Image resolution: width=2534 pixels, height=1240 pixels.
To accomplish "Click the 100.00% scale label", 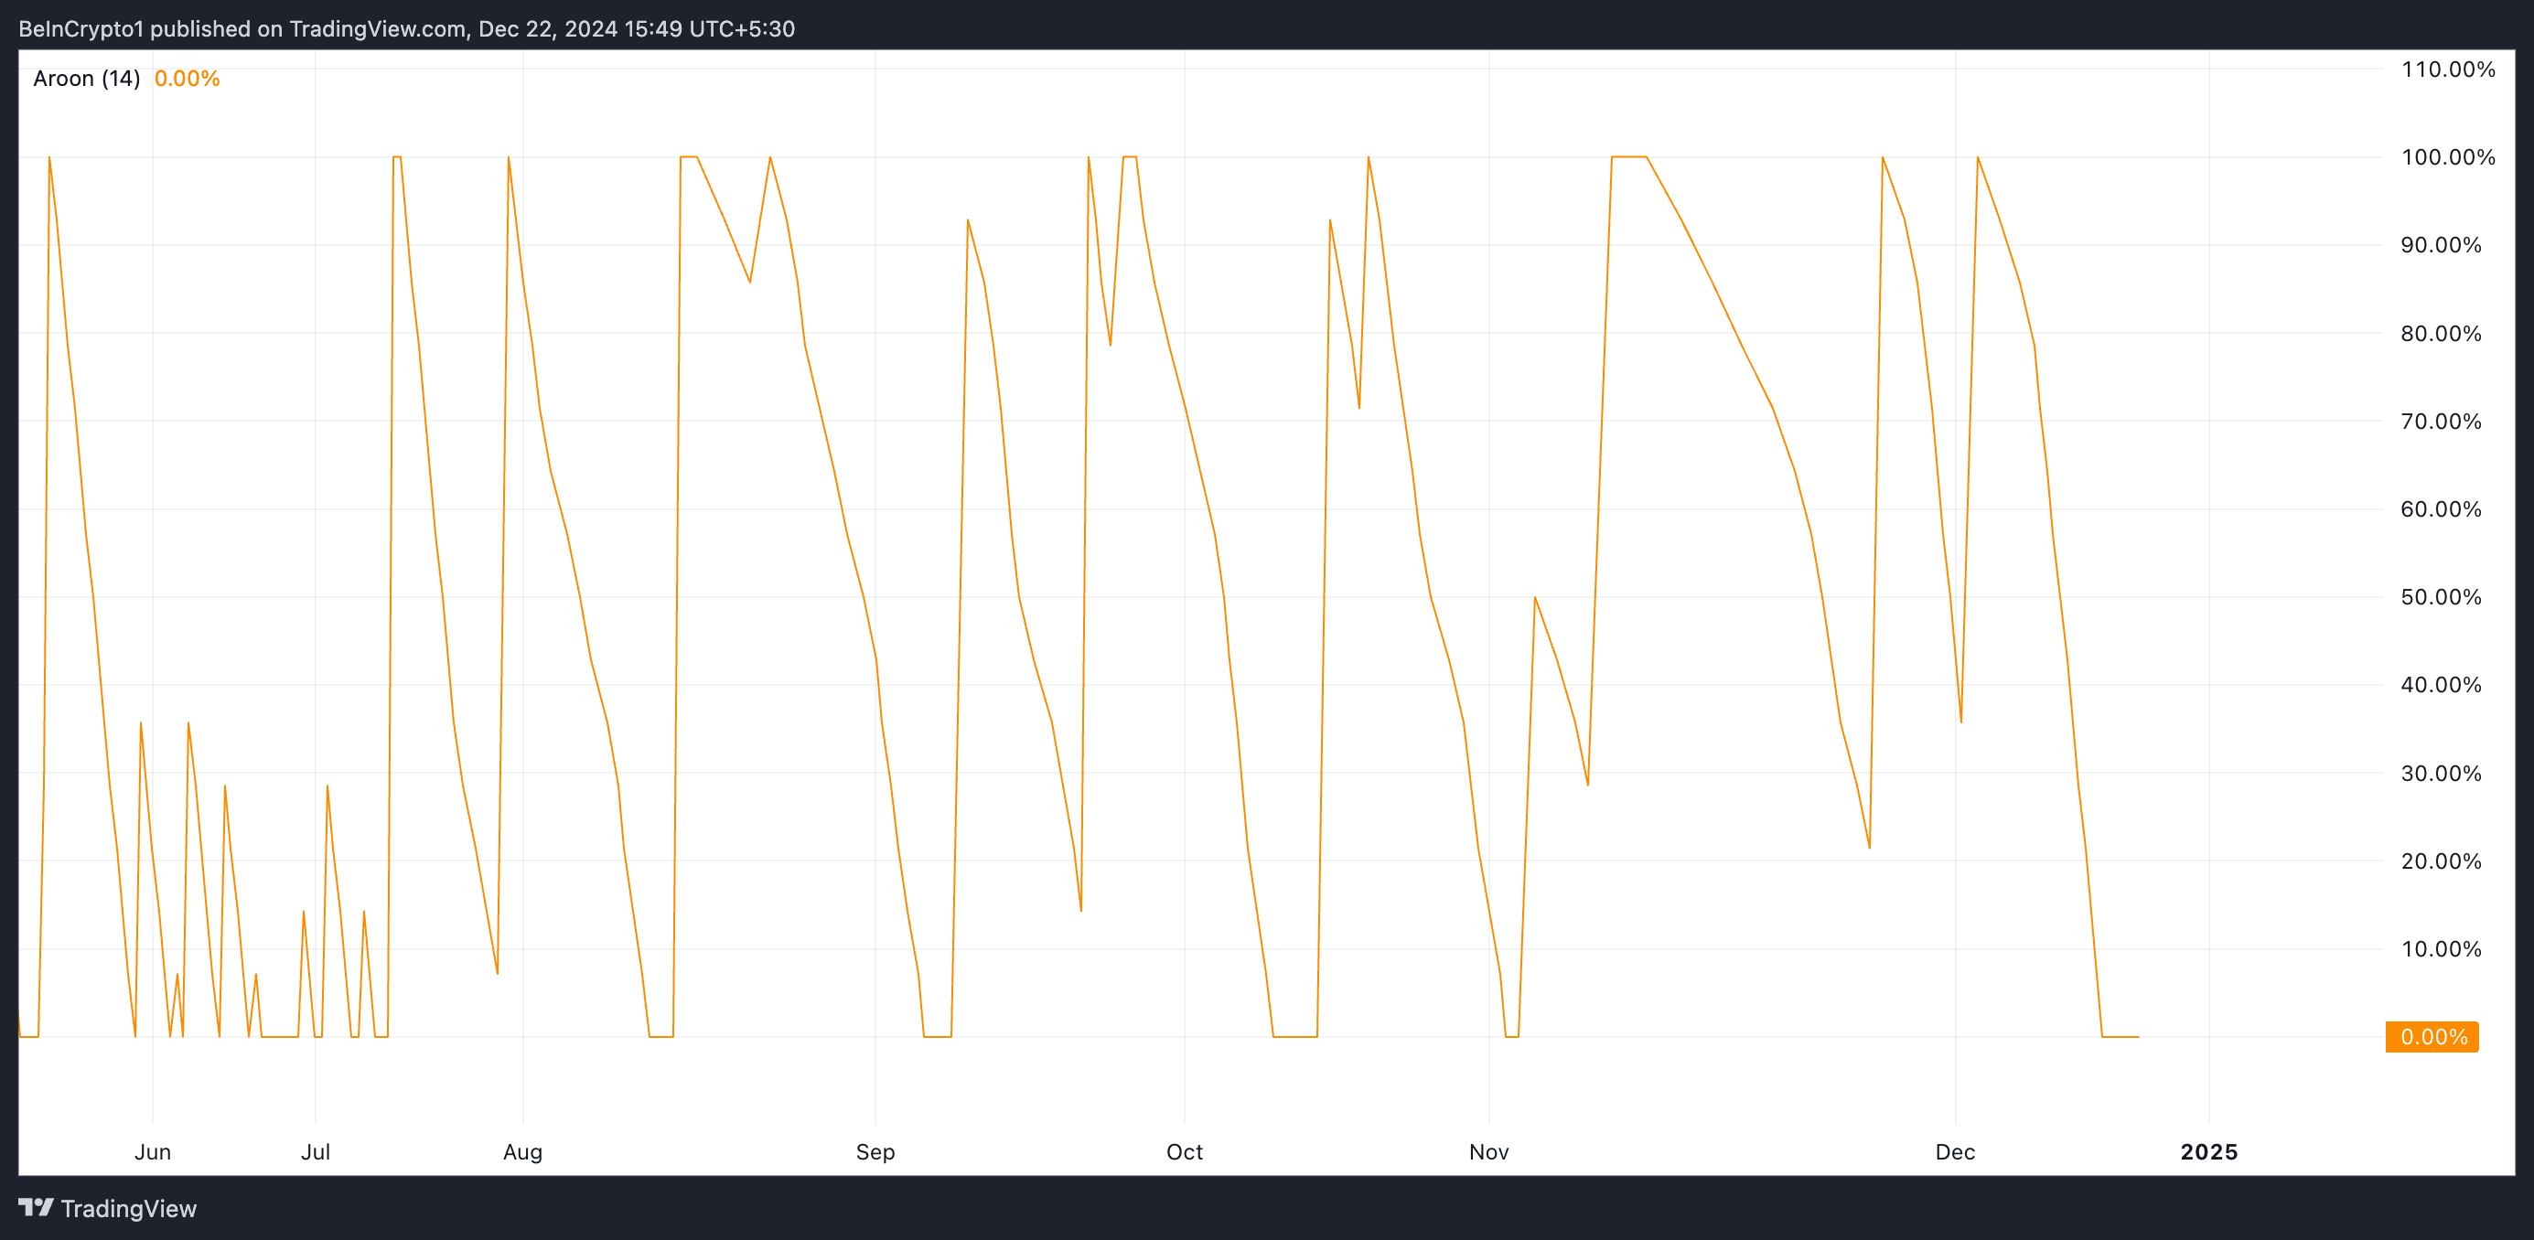I will (x=2447, y=157).
